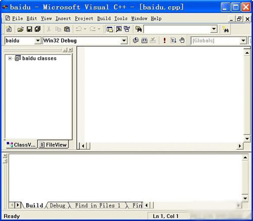Open the Win32 Debug configuration dropdown
This screenshot has width=253, height=221.
tap(124, 40)
